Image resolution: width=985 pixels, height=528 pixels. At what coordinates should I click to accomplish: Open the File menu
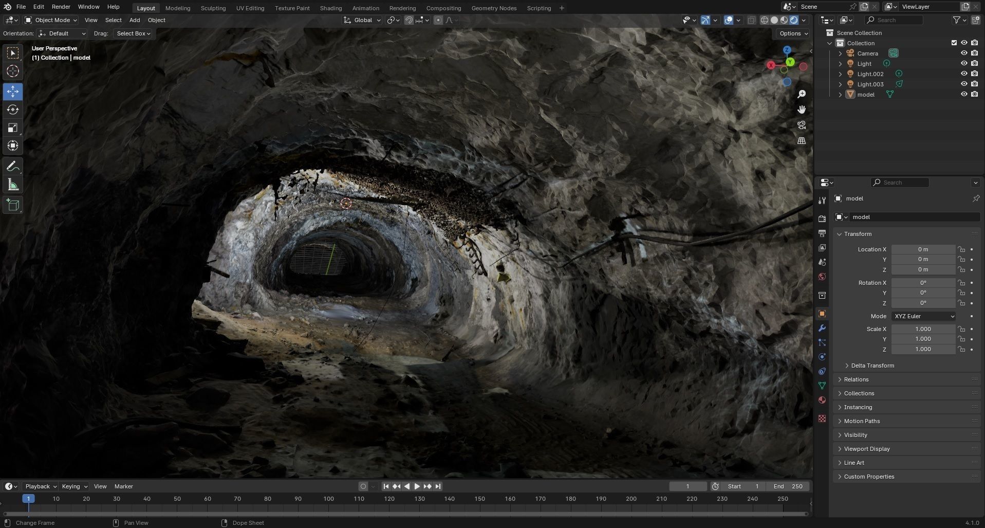21,7
